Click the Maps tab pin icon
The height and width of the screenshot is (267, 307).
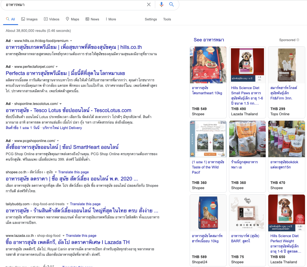tap(67, 19)
